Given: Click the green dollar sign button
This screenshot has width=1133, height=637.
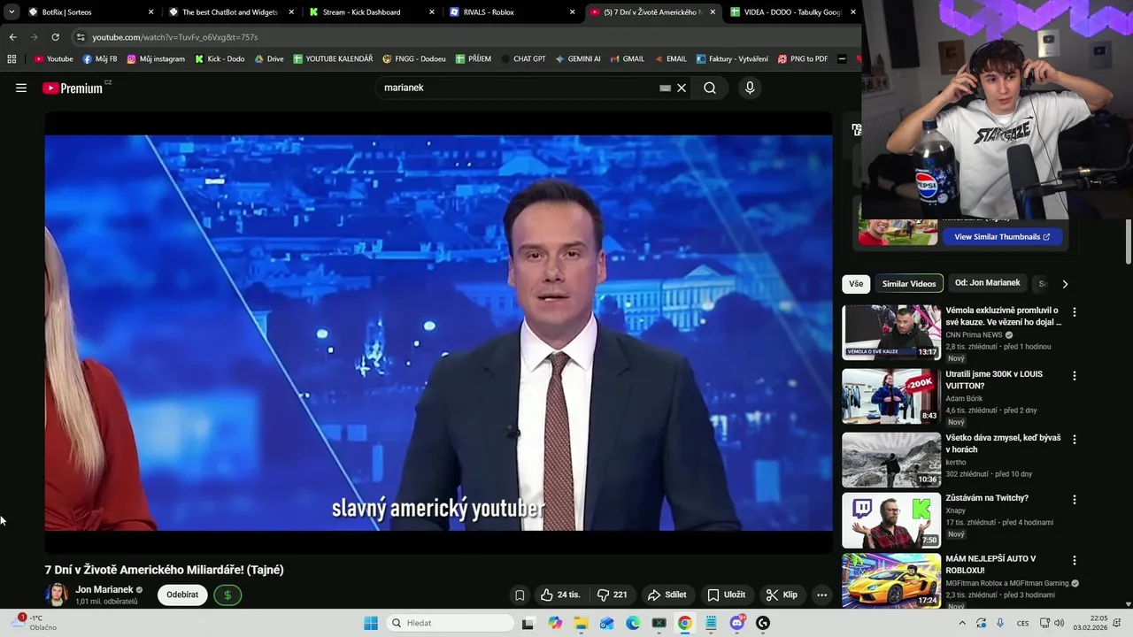Looking at the screenshot, I should tap(227, 595).
